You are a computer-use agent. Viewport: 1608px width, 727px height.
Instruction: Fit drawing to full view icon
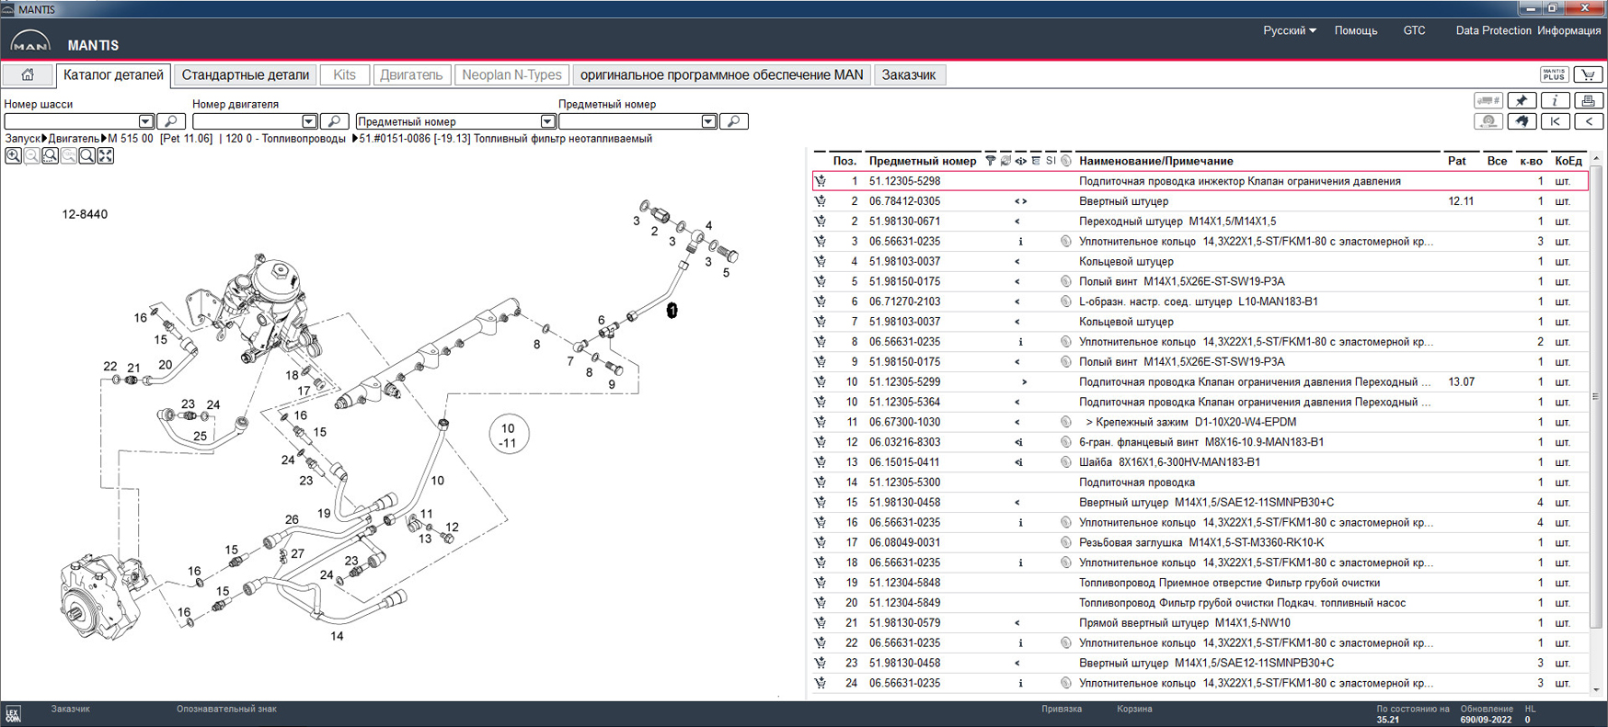coord(106,156)
